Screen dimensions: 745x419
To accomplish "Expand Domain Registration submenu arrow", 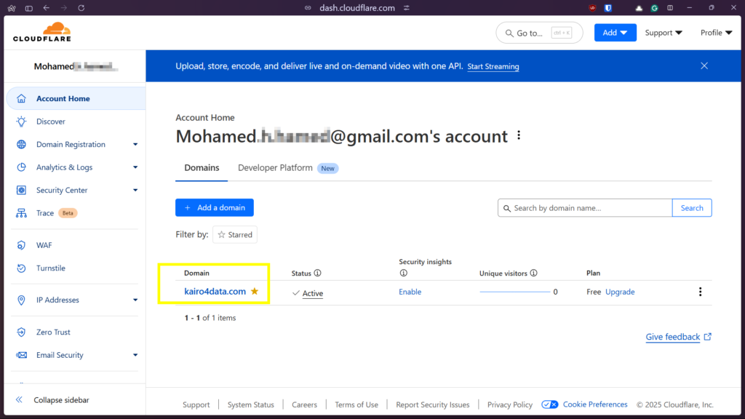I will click(x=135, y=145).
